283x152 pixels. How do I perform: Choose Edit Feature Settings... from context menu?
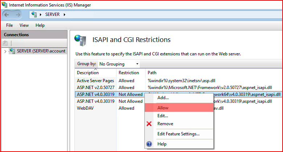tap(179, 134)
